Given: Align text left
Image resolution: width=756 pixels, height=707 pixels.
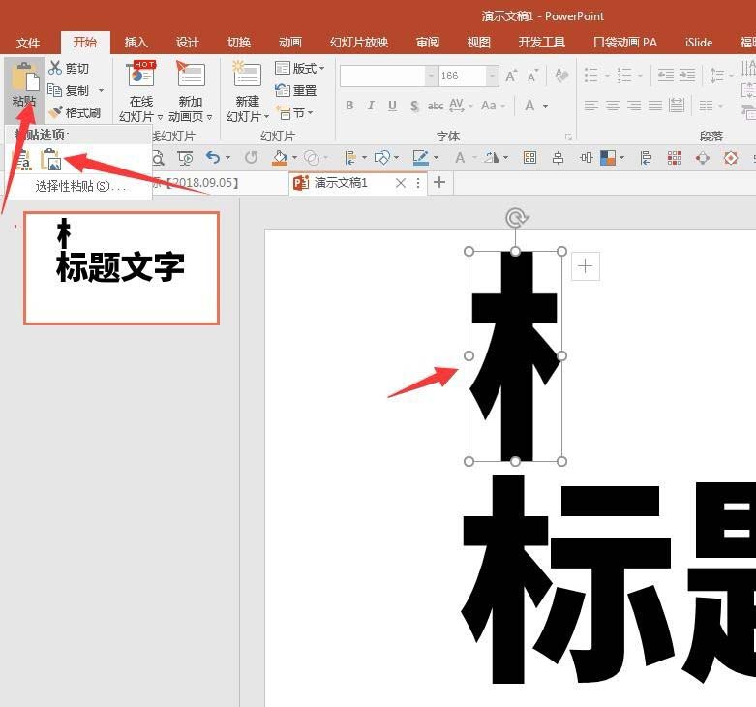Looking at the screenshot, I should (591, 106).
